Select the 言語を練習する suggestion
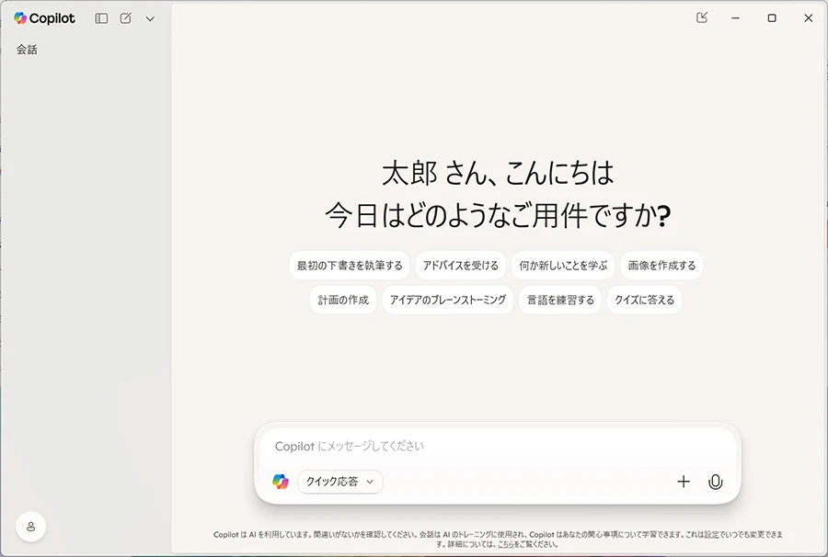The width and height of the screenshot is (828, 557). [x=560, y=301]
